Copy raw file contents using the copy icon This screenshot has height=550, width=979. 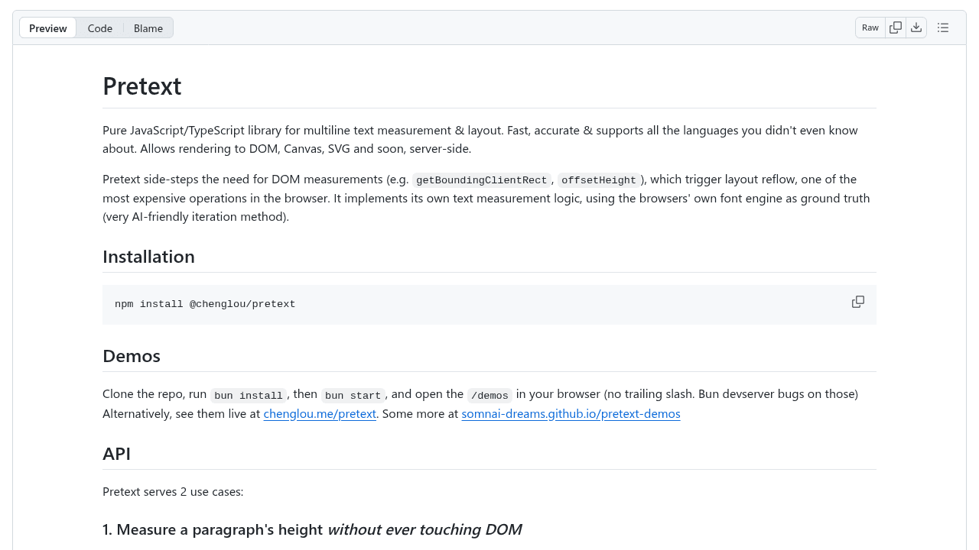[895, 27]
